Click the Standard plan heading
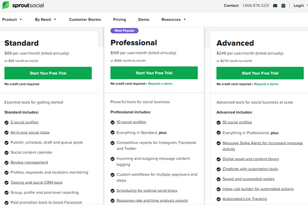This screenshot has height=205, width=308. click(21, 43)
